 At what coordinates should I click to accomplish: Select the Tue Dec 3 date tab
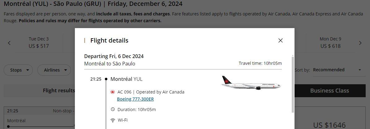(x=39, y=43)
